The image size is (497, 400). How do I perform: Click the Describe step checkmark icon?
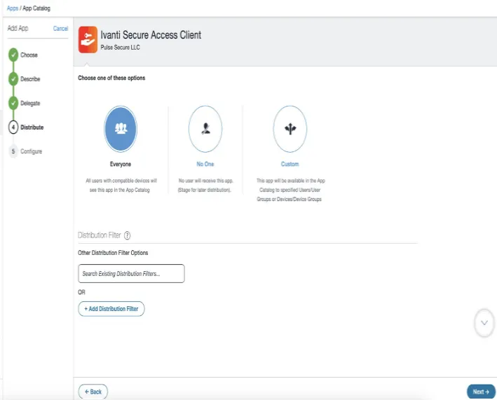coord(13,79)
